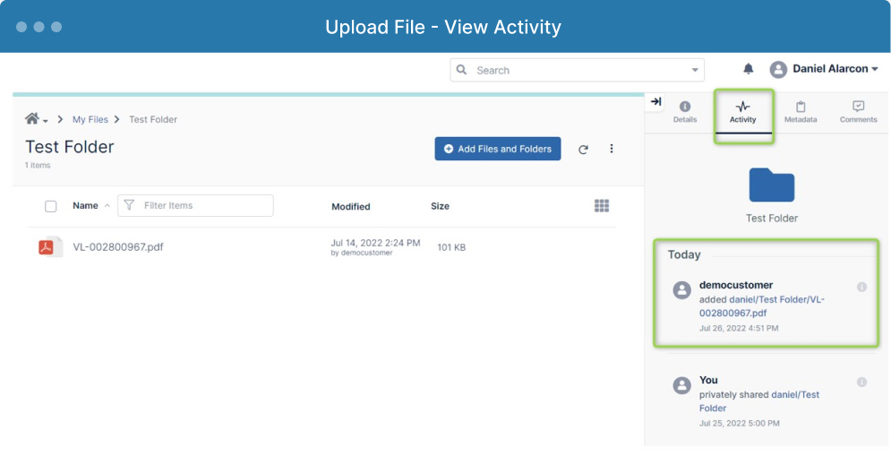The image size is (891, 456).
Task: Click the Test Folder breadcrumb text
Action: 153,119
